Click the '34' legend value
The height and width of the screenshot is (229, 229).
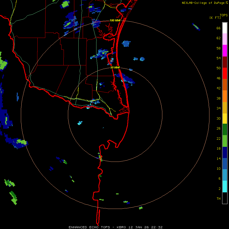click(219, 108)
